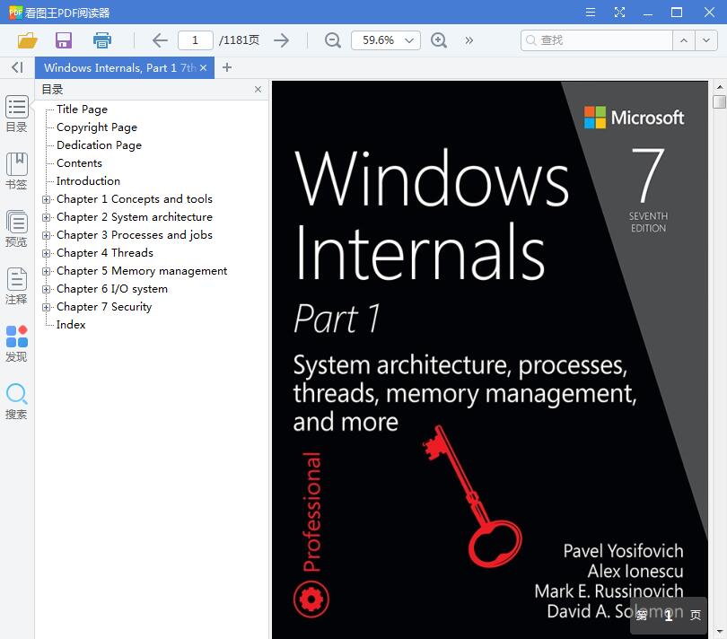Viewport: 727px width, 639px height.
Task: Zoom in with the magnifier-plus icon
Action: point(437,39)
